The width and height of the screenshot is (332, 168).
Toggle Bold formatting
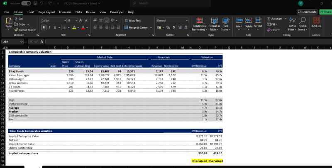pyautogui.click(x=44, y=27)
